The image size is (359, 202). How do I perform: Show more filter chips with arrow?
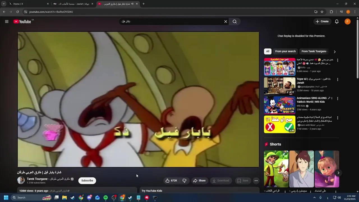tap(335, 52)
